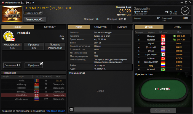Click the China flag next to Chenyeye

(x=163, y=36)
